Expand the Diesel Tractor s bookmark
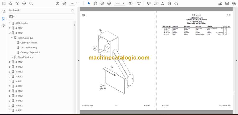The image size is (238, 115). [x=12, y=57]
